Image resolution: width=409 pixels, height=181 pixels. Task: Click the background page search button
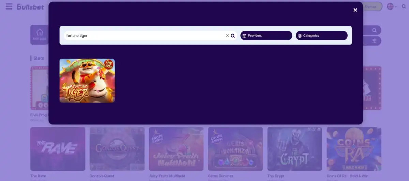(374, 30)
